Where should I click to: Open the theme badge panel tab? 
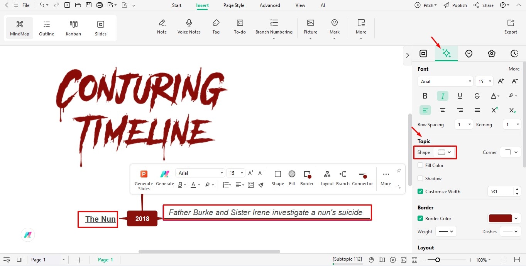coord(491,54)
